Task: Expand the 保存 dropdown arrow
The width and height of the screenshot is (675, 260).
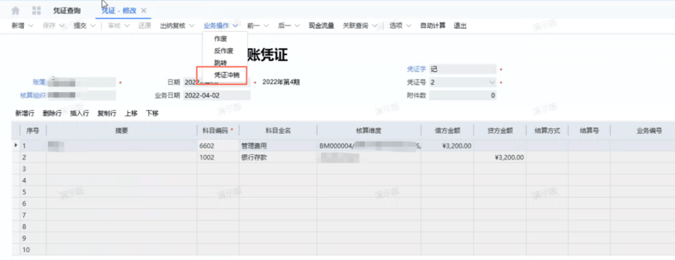Action: pyautogui.click(x=61, y=26)
